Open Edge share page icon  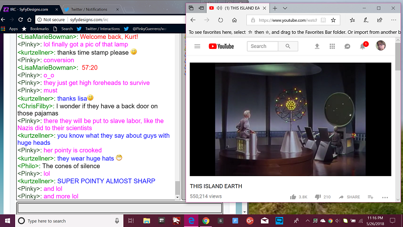(x=380, y=20)
